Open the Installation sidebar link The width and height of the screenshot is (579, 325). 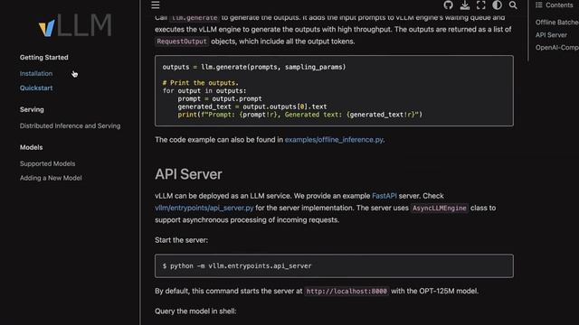(x=36, y=73)
